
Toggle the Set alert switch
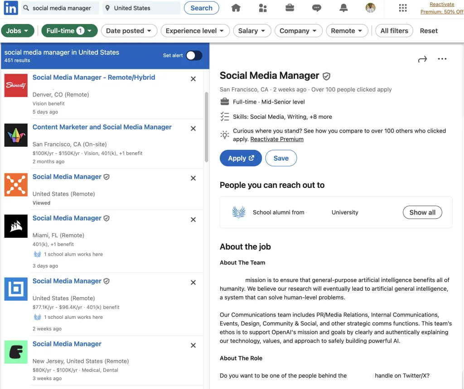(194, 55)
